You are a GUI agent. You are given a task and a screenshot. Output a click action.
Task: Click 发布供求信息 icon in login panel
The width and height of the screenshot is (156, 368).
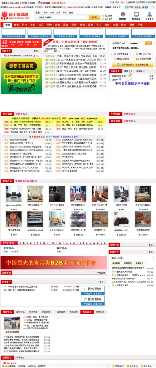(x=115, y=54)
